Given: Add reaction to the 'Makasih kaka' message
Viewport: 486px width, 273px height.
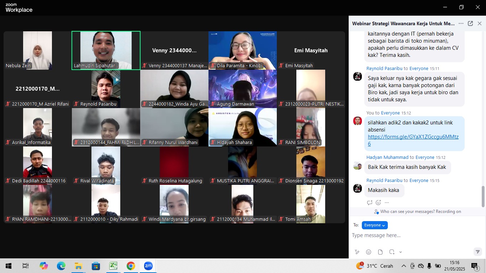Looking at the screenshot, I should click(x=378, y=203).
